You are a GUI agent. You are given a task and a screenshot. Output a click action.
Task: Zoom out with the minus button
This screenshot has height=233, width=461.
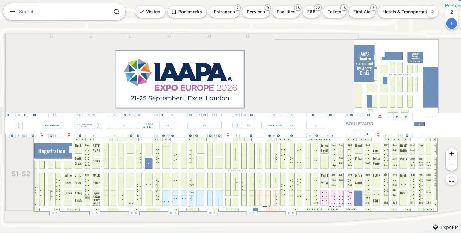[x=451, y=165]
